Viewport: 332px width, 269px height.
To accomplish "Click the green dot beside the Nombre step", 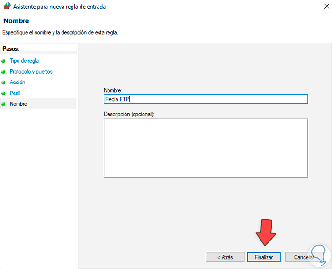I will [x=4, y=104].
